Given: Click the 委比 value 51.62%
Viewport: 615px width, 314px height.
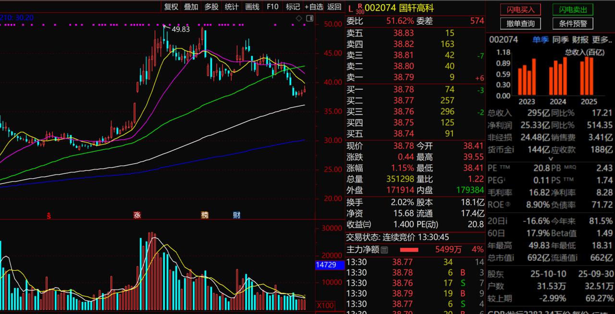Looking at the screenshot, I should pyautogui.click(x=400, y=21).
